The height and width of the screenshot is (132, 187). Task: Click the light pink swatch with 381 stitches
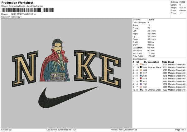pyautogui.click(x=141, y=87)
